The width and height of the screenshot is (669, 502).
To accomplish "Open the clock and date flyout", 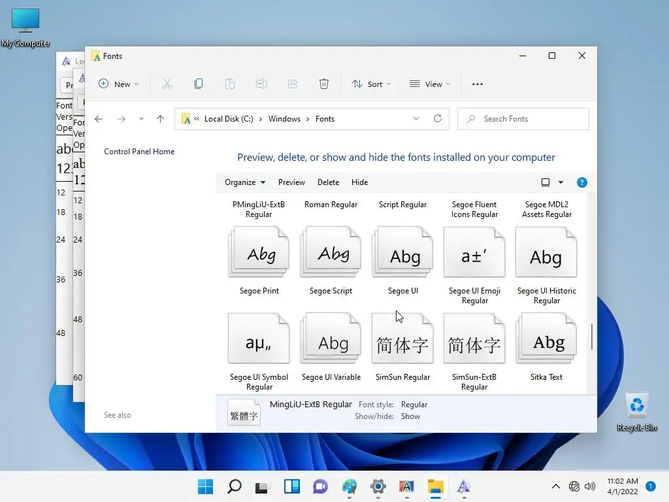I will [623, 486].
